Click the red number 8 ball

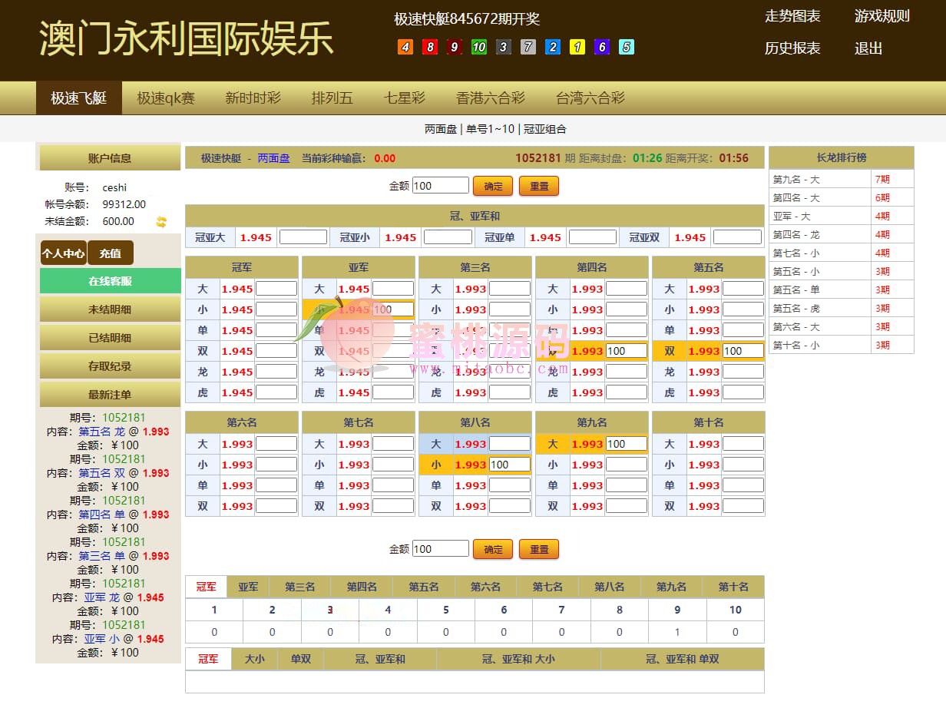coord(430,47)
